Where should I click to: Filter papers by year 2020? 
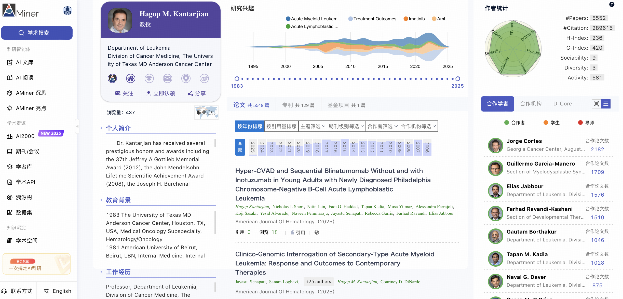[x=299, y=147]
